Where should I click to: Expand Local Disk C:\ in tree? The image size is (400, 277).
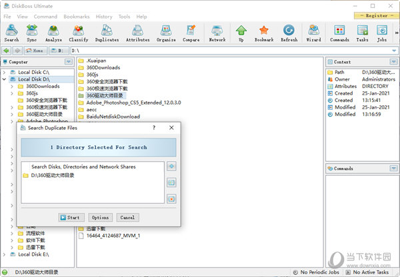click(x=4, y=73)
